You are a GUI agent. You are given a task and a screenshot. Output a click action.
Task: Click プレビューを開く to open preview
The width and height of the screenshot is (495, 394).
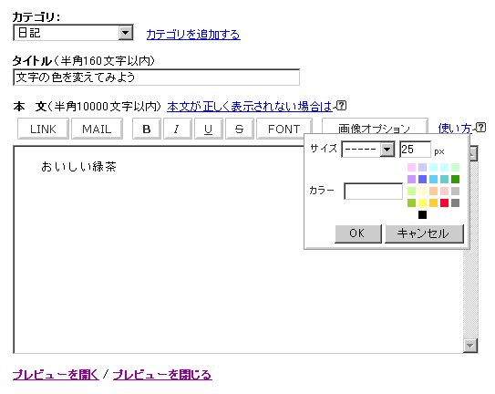56,375
